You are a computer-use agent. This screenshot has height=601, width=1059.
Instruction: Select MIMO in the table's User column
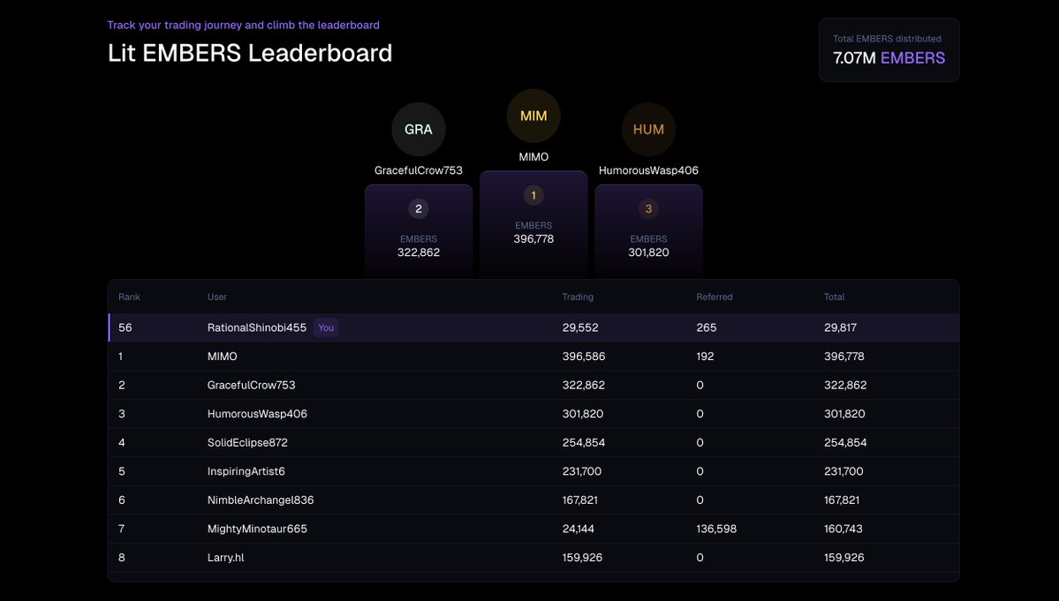(223, 357)
